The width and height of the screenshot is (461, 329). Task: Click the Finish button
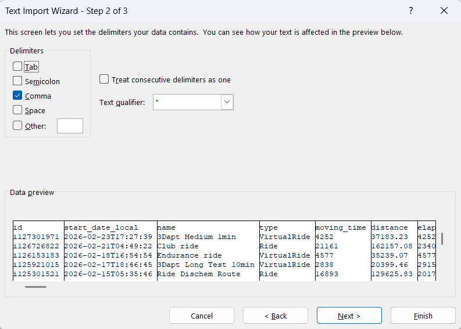(x=423, y=316)
